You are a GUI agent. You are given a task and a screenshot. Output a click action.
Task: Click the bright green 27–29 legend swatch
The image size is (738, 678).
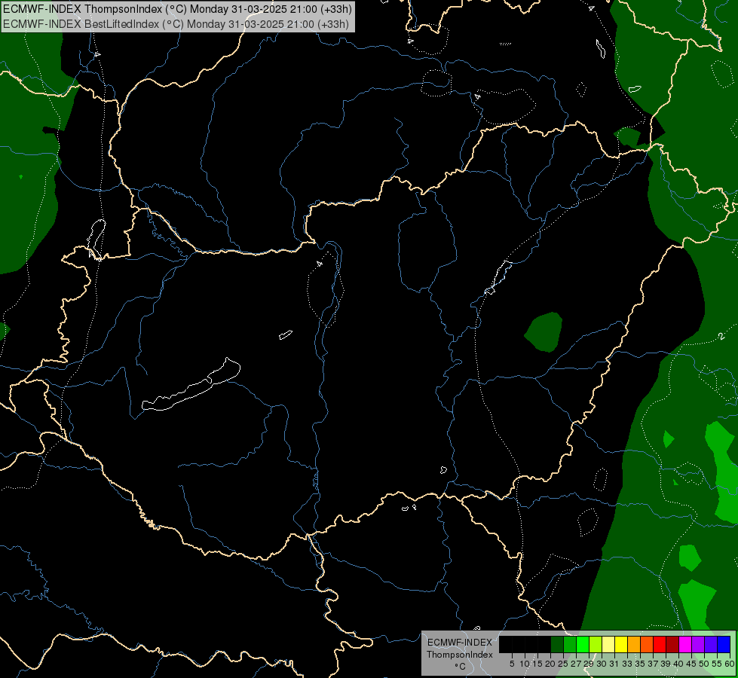click(583, 644)
